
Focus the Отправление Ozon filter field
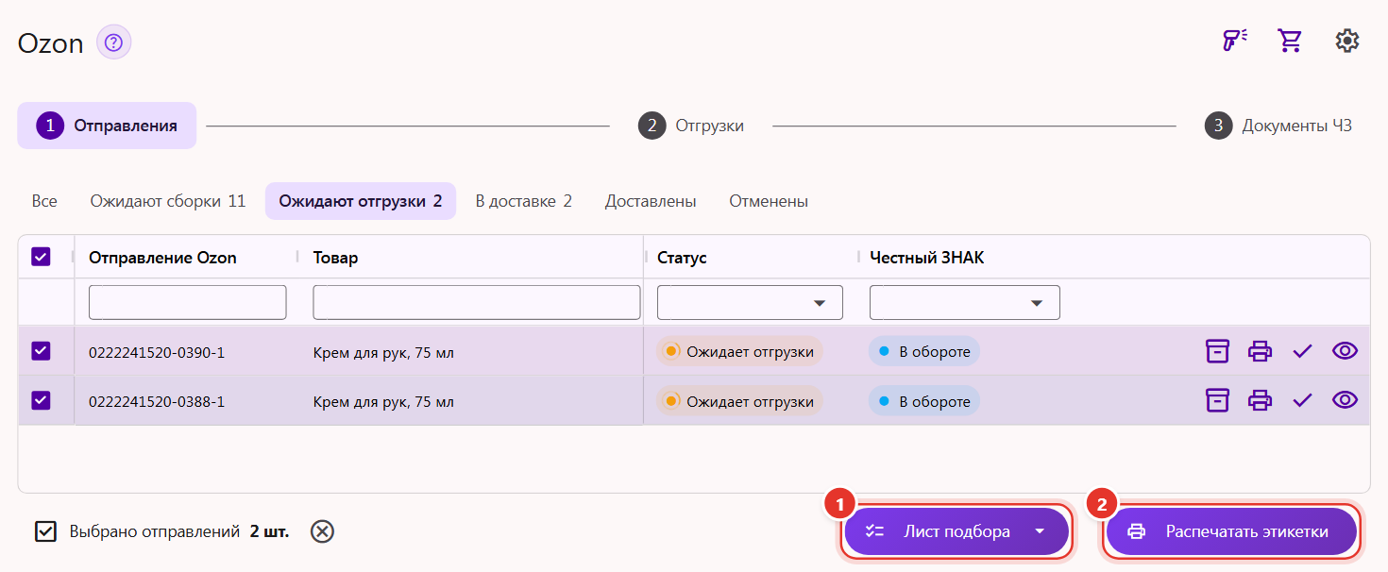(187, 302)
